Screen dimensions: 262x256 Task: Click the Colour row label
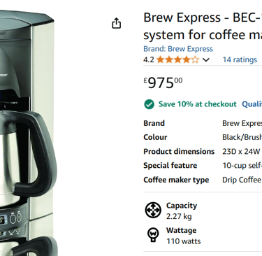(x=155, y=137)
